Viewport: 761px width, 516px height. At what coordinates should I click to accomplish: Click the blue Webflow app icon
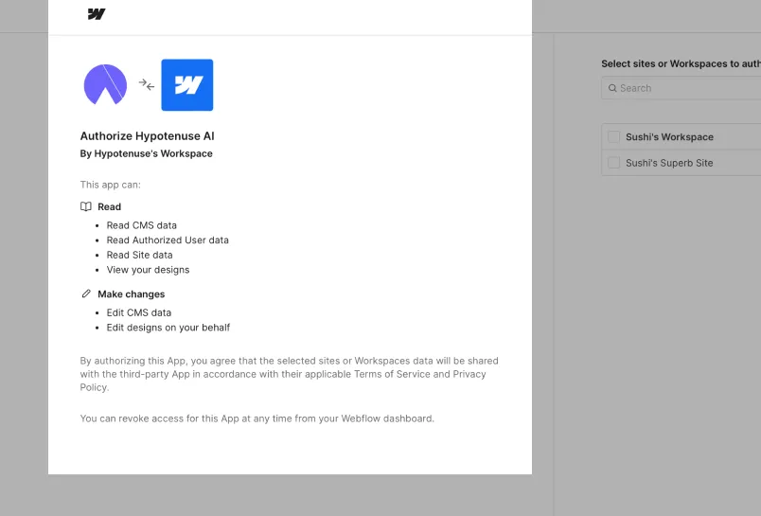point(186,85)
